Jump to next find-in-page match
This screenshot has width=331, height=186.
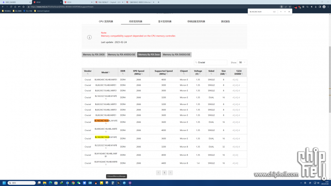point(285,12)
